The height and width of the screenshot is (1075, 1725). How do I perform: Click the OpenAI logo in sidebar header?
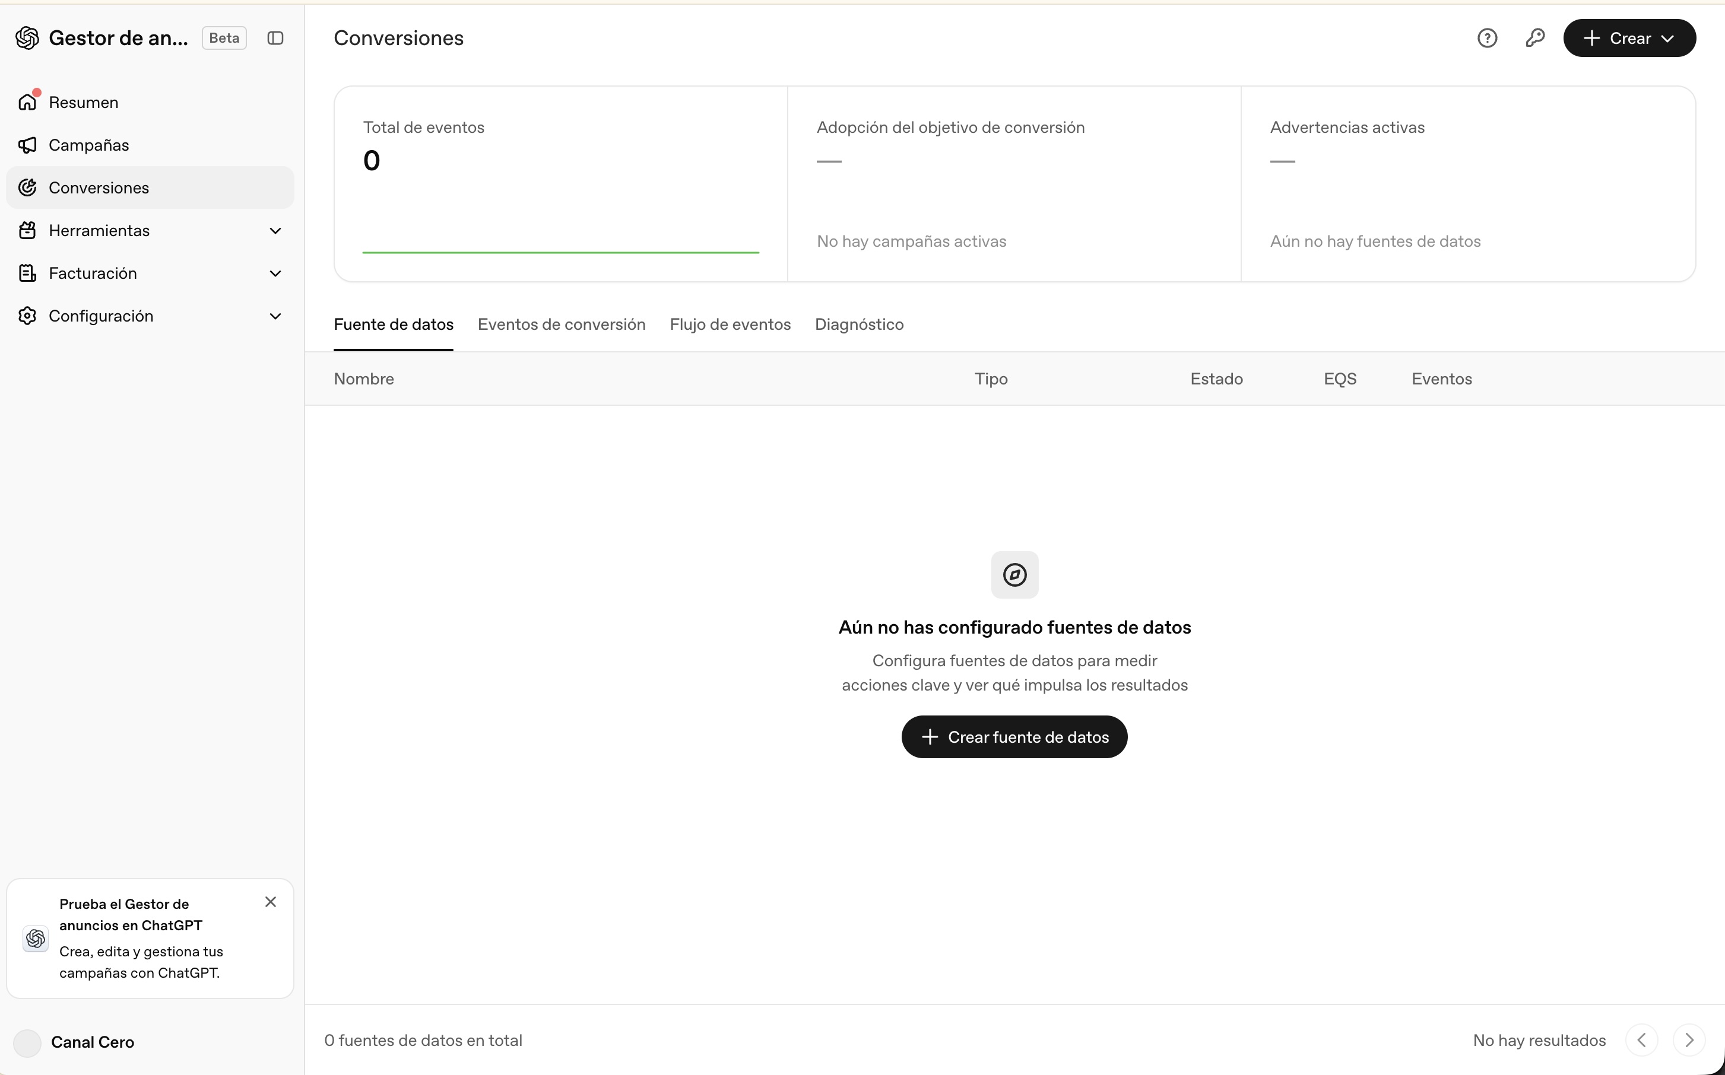(x=27, y=38)
